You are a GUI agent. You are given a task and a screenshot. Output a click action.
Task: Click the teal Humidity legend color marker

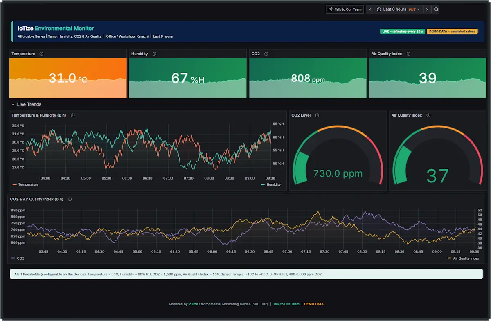coord(263,185)
